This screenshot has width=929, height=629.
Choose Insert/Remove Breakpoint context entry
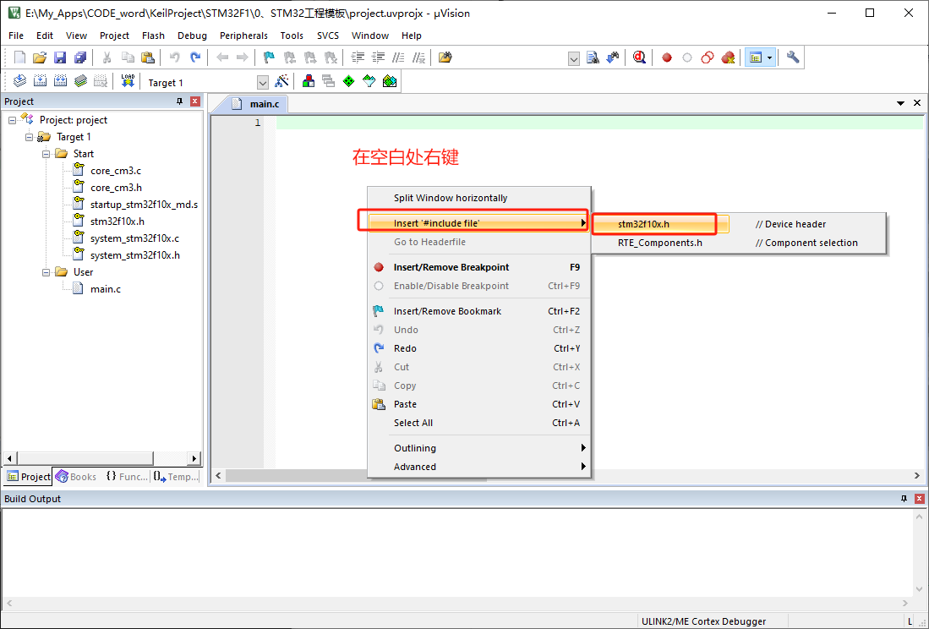[x=478, y=267]
